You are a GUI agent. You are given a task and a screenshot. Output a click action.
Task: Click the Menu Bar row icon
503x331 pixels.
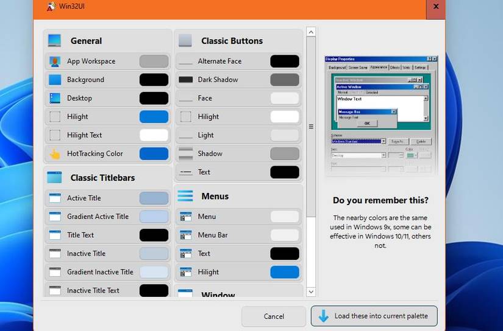click(186, 235)
